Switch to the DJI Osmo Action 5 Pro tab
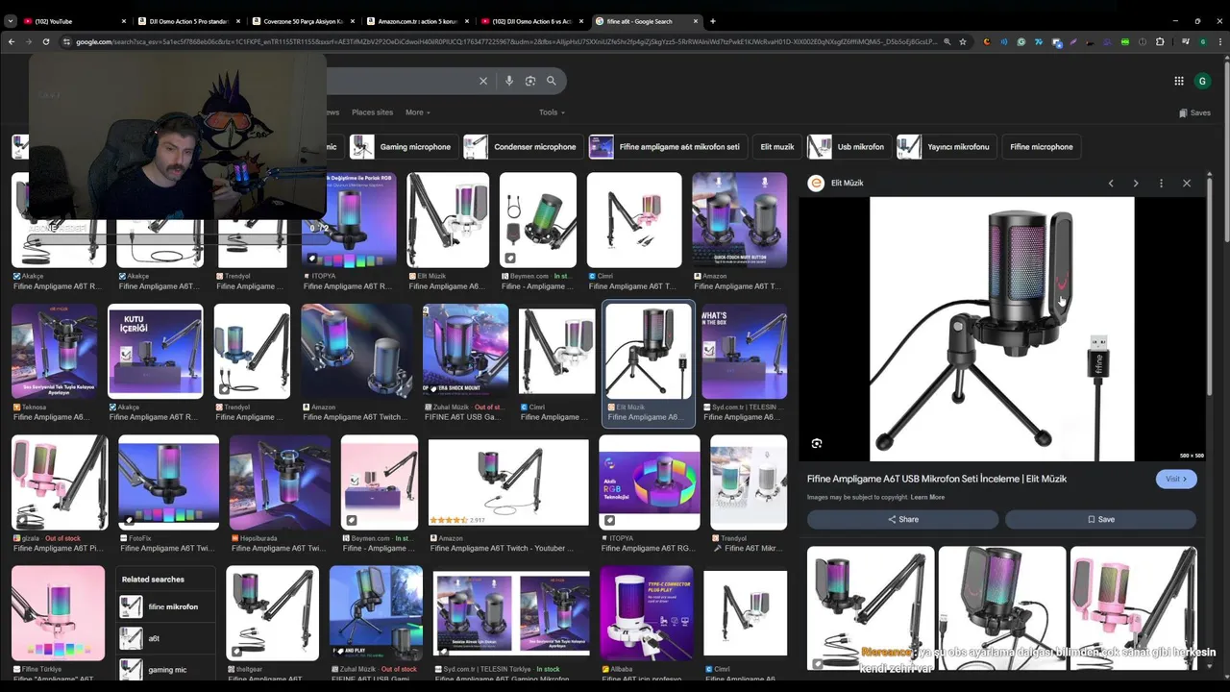 (x=190, y=21)
